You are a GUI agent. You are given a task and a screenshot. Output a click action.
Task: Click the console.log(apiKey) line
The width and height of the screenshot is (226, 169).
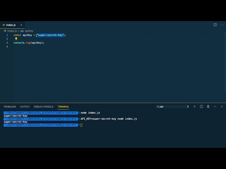pyautogui.click(x=29, y=43)
